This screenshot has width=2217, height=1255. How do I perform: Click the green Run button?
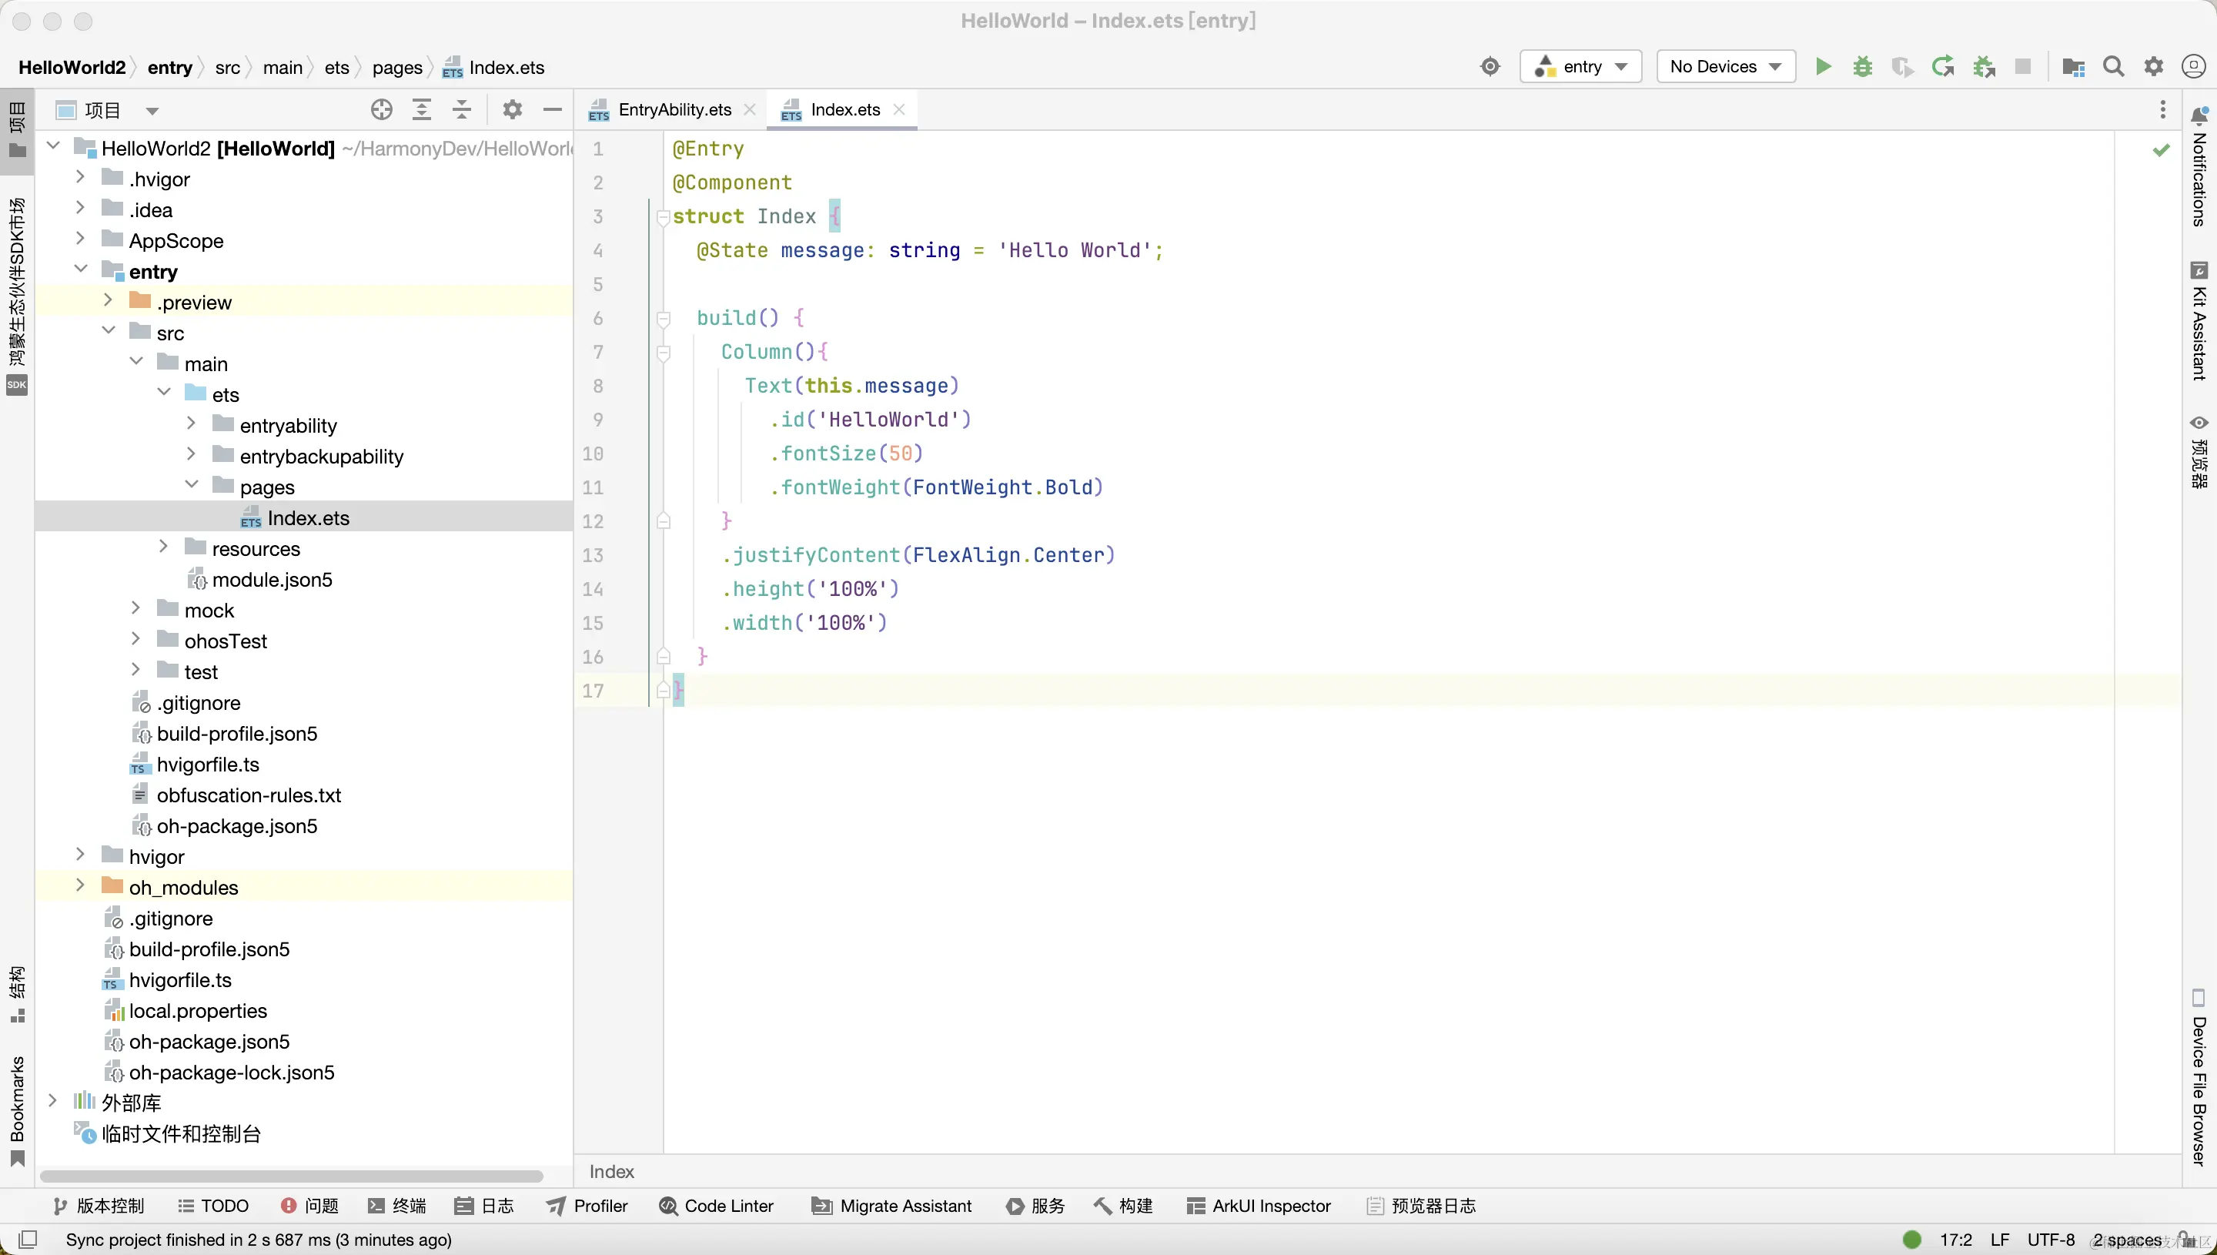(1822, 66)
